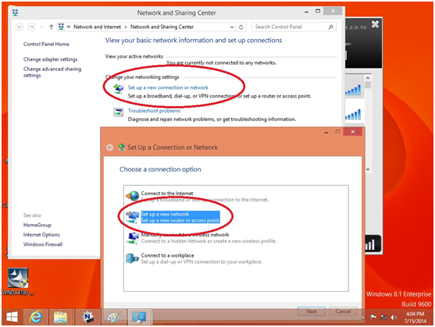Click the Search Control Panel input field

[x=294, y=27]
